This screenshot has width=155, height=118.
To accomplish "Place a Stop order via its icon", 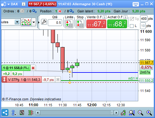I will tap(80, 24).
